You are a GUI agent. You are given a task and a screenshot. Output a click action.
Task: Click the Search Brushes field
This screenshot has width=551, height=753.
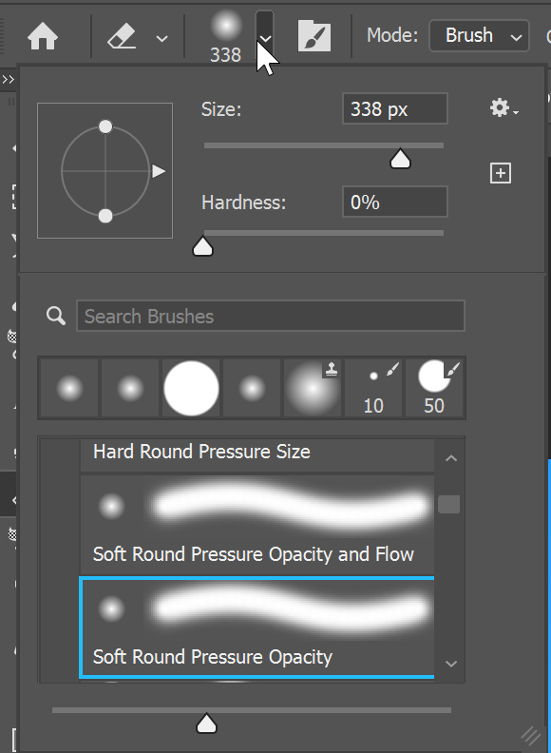271,316
